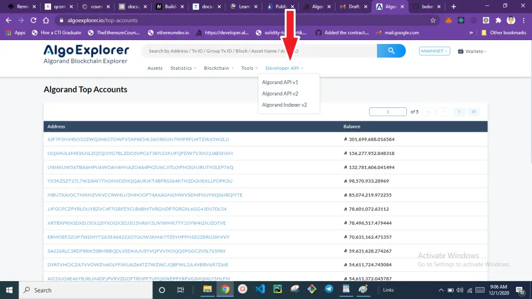Click the Chrome address bar URL
532x299 pixels.
click(103, 20)
